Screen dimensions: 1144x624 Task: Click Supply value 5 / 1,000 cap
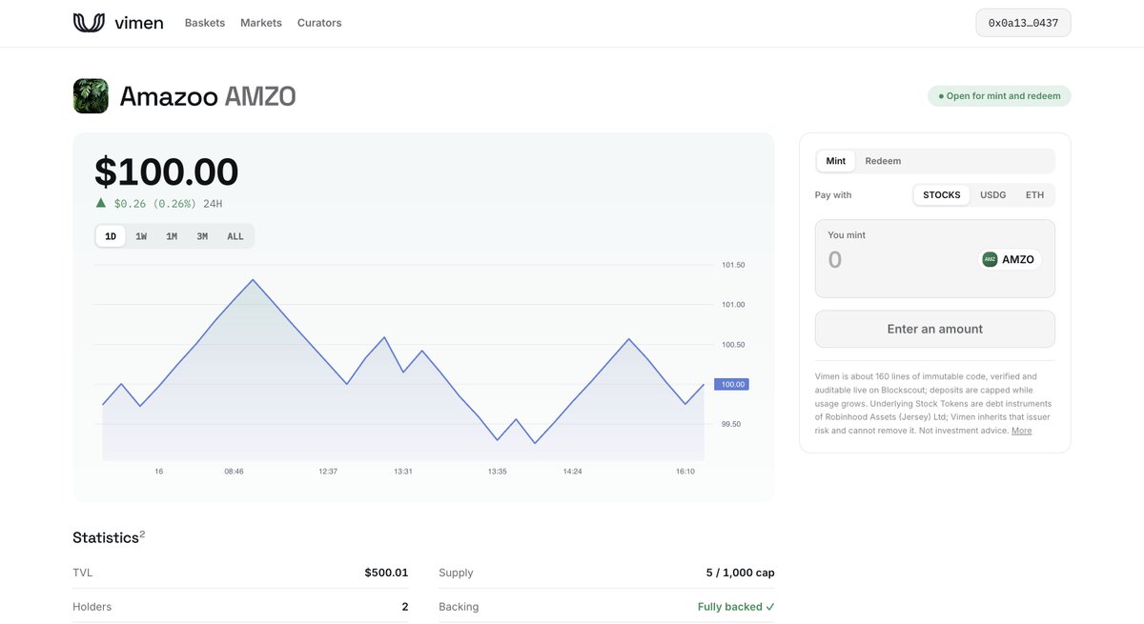(x=741, y=573)
